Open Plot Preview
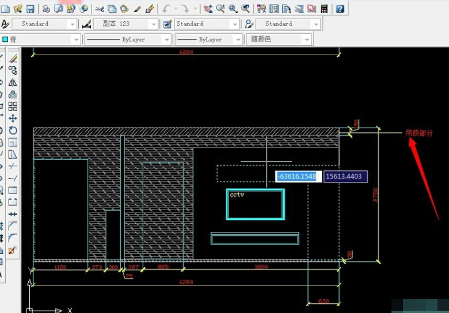The image size is (449, 313). point(59,9)
